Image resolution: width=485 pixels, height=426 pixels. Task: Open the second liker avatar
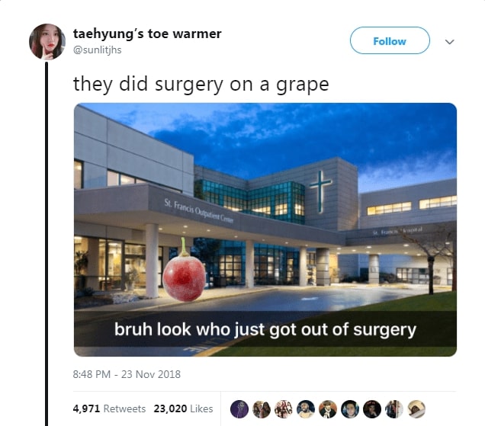tap(262, 409)
